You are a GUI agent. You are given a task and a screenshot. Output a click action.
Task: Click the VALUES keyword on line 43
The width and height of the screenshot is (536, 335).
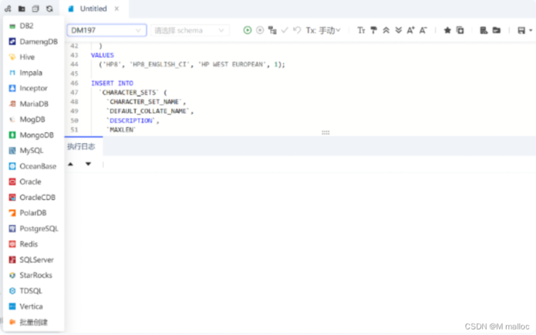coord(103,55)
